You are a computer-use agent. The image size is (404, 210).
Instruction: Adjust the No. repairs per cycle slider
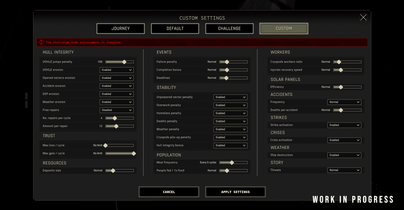pos(120,118)
